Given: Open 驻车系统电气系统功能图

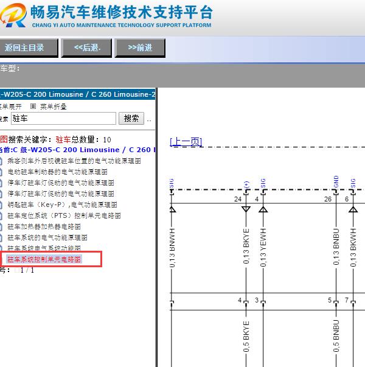Looking at the screenshot, I should click(x=44, y=248).
